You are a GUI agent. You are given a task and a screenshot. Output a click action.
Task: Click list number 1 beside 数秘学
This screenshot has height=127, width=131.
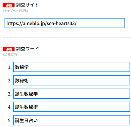(10, 67)
